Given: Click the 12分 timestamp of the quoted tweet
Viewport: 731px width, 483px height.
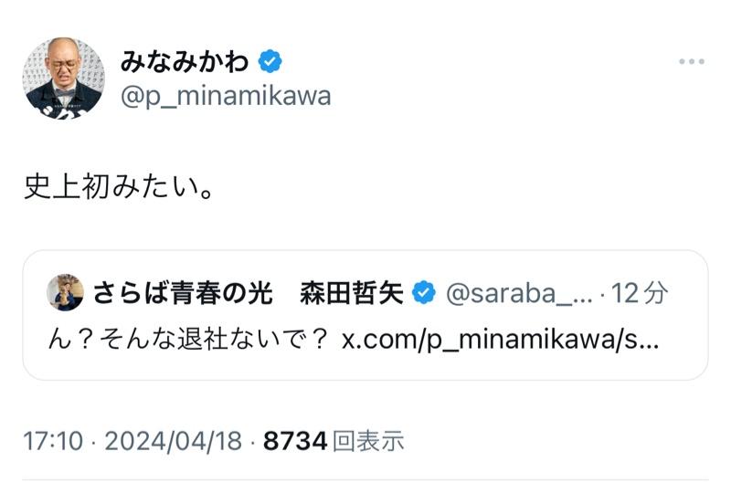Looking at the screenshot, I should pyautogui.click(x=640, y=293).
